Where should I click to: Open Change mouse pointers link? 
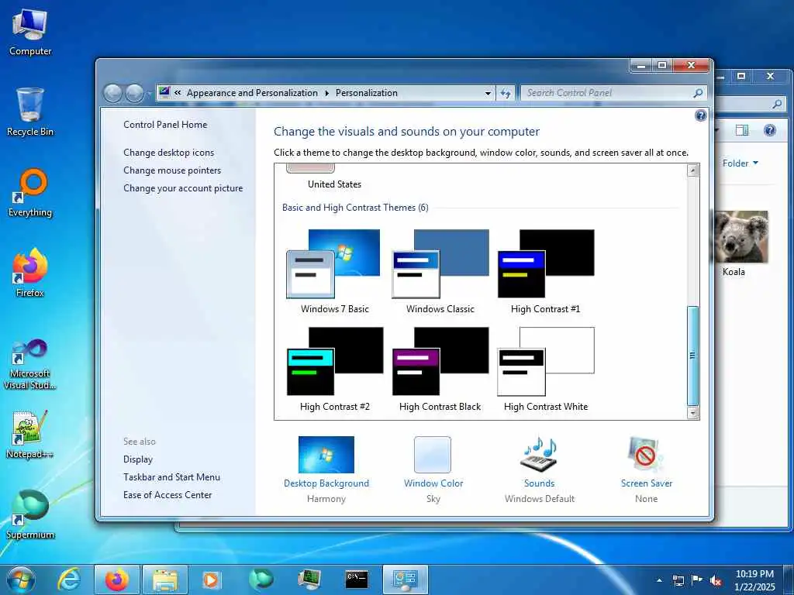coord(172,170)
